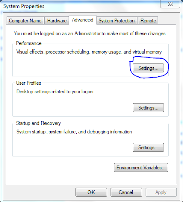
Task: Click the Environment Variables button
Action: (141, 167)
